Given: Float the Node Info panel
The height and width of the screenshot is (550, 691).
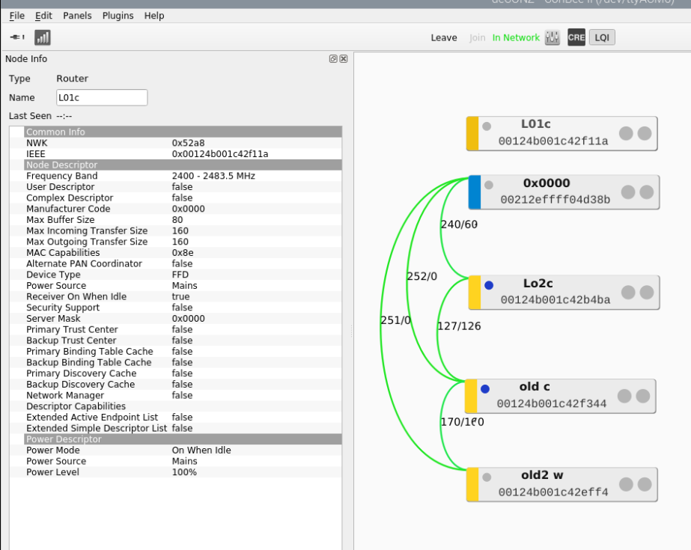Looking at the screenshot, I should click(x=333, y=59).
